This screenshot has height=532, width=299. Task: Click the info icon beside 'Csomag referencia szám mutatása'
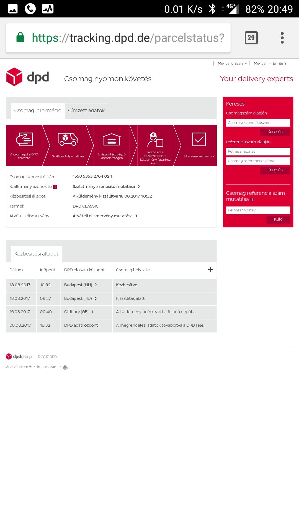(x=252, y=199)
